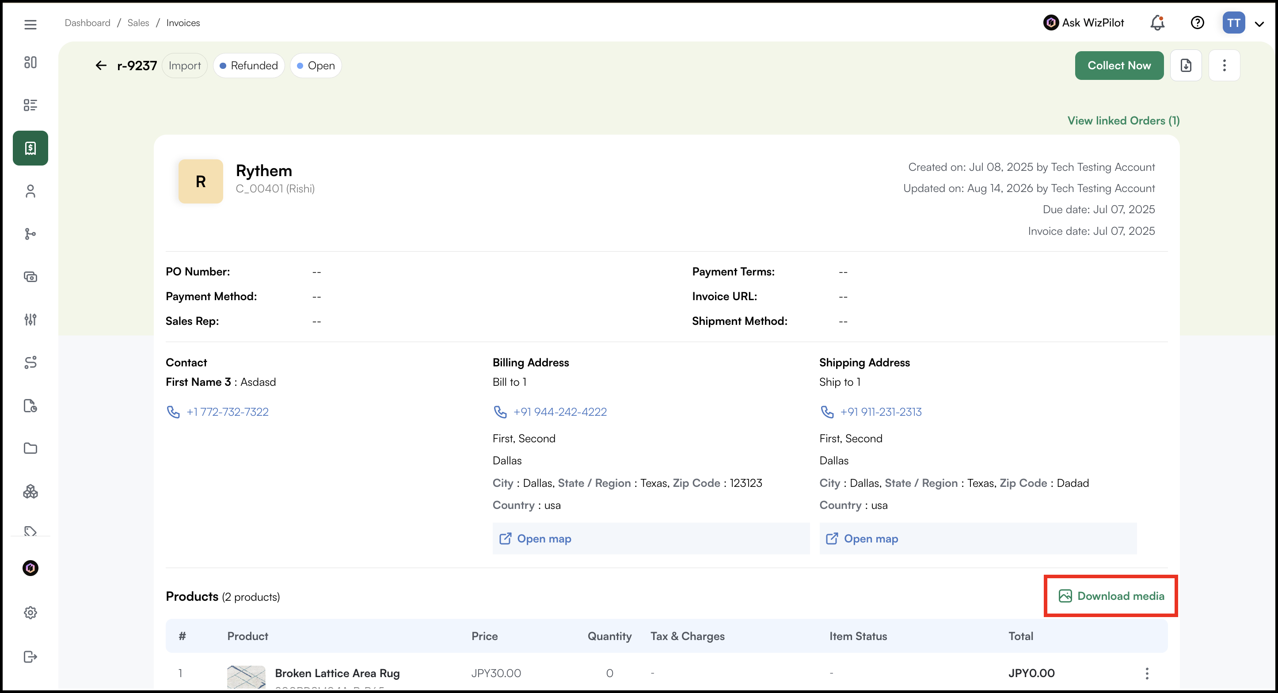
Task: Open the document clock sidebar icon
Action: click(x=30, y=406)
